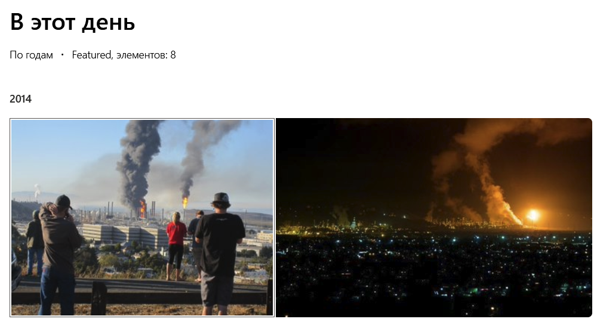Click the word "Featured" in the subtitle

[91, 55]
